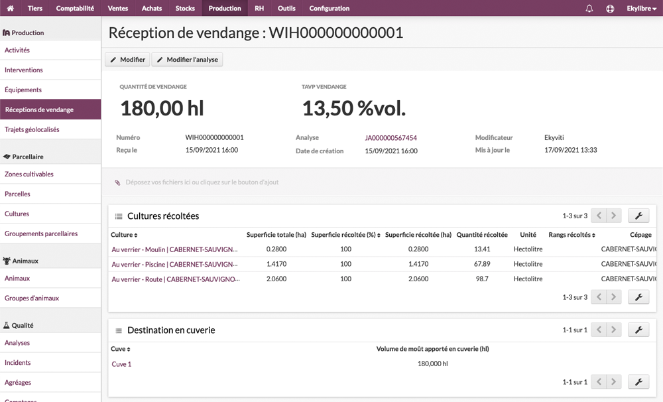Collapse the Cultures récoltées list icon

point(119,216)
